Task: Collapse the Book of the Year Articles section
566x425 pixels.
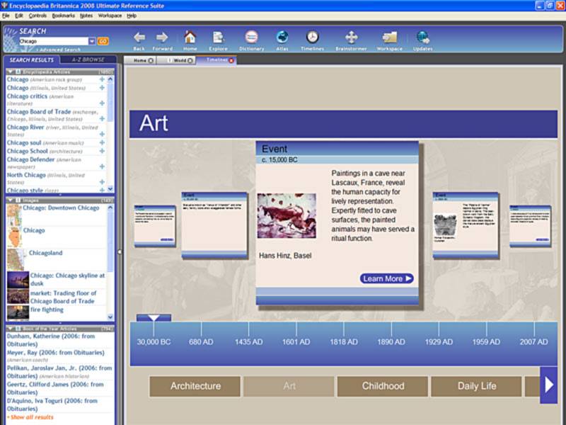Action: [10, 329]
